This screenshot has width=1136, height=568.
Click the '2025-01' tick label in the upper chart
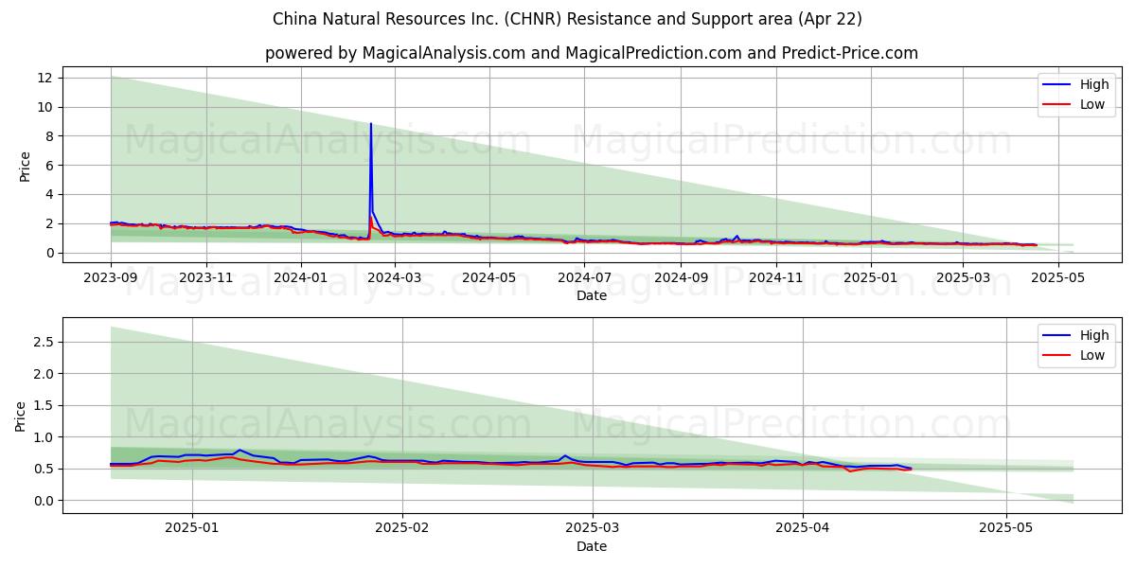point(871,278)
